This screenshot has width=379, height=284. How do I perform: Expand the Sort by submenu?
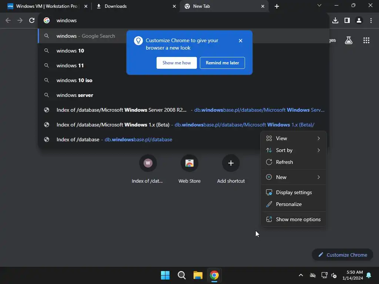[x=294, y=150]
